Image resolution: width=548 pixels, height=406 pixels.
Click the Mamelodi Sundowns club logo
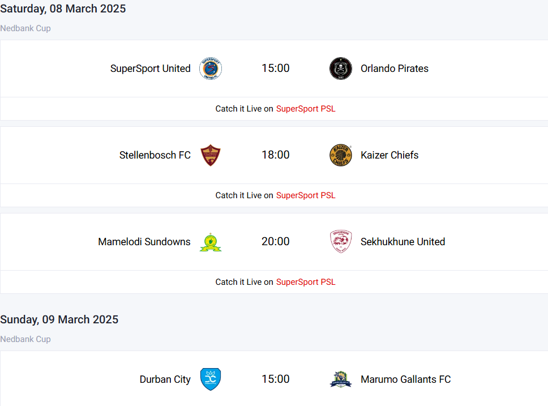click(x=211, y=242)
